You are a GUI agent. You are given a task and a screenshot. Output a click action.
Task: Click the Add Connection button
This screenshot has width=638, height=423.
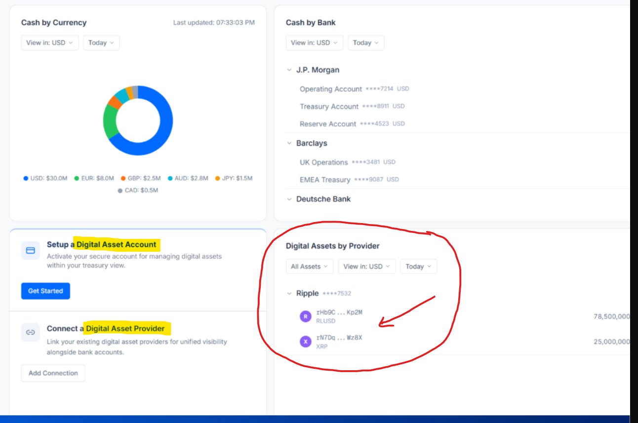[53, 373]
